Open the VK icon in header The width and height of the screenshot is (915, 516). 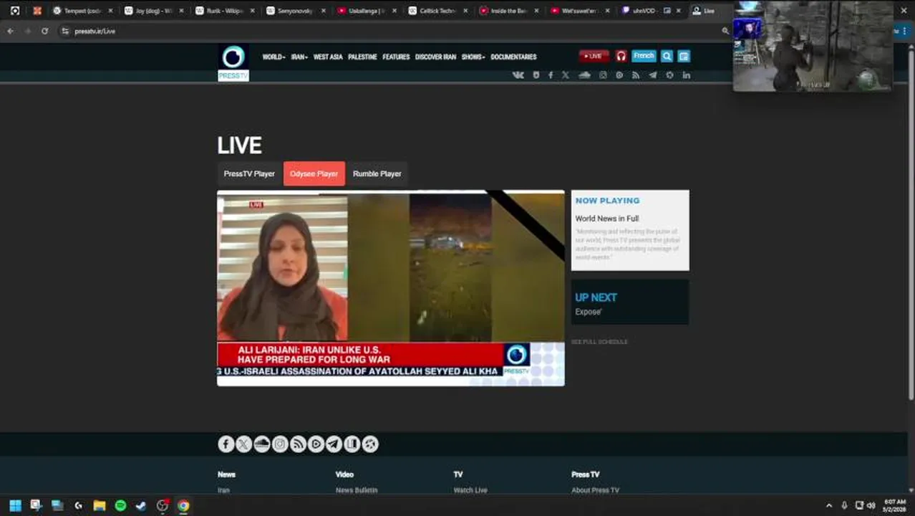[x=518, y=75]
